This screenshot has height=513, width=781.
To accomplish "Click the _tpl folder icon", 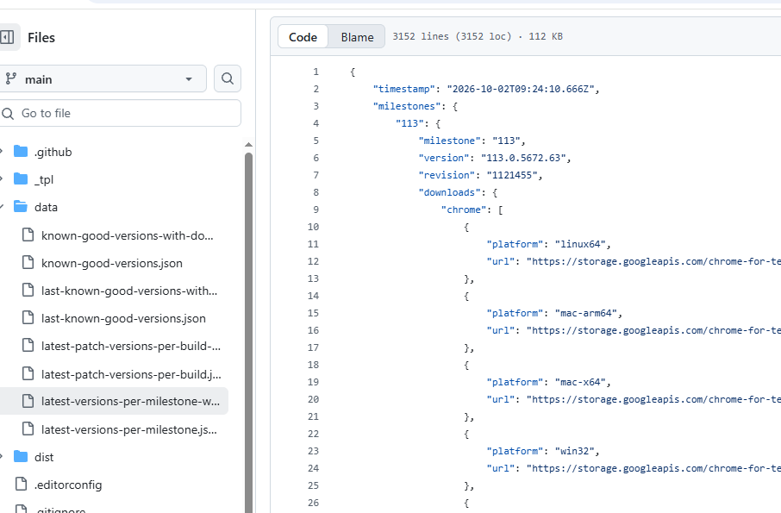I will click(x=21, y=179).
